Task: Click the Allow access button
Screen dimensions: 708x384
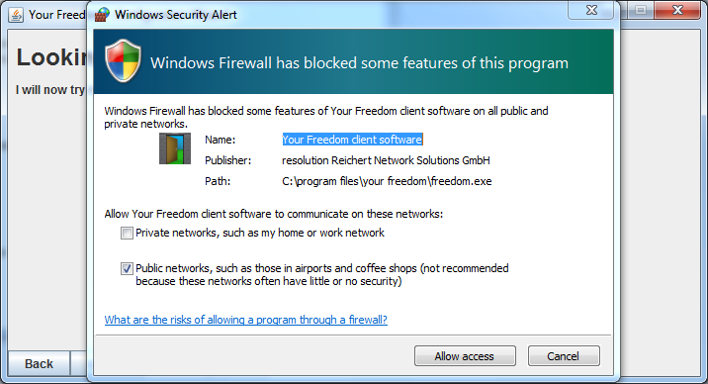Action: click(465, 356)
